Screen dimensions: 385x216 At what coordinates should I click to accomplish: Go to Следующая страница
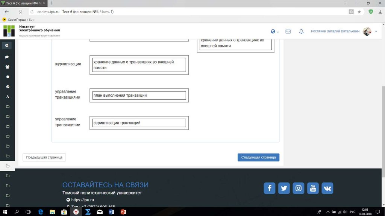click(x=258, y=157)
